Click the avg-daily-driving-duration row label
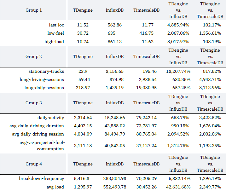226x191 pixels. (38, 126)
